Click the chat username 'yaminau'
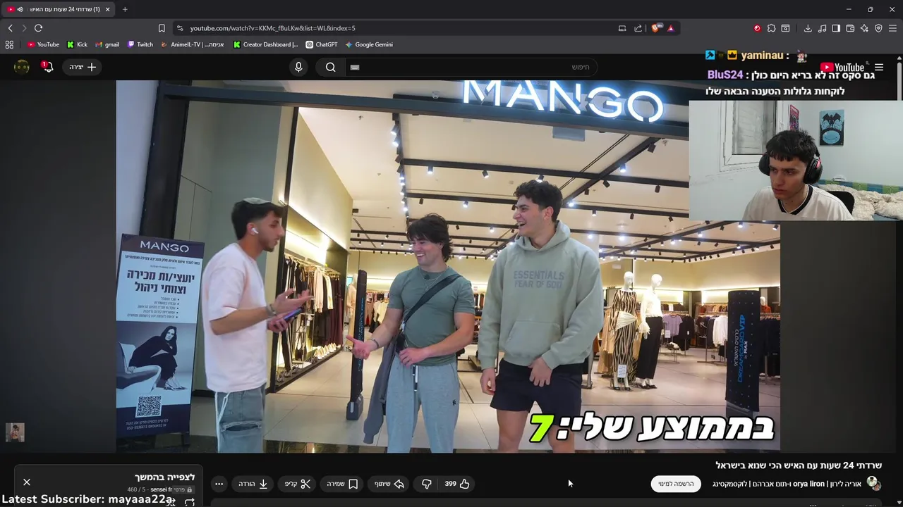 tap(762, 55)
